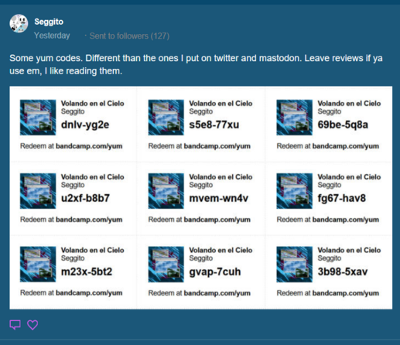Click the Yesterday timestamp

(52, 36)
